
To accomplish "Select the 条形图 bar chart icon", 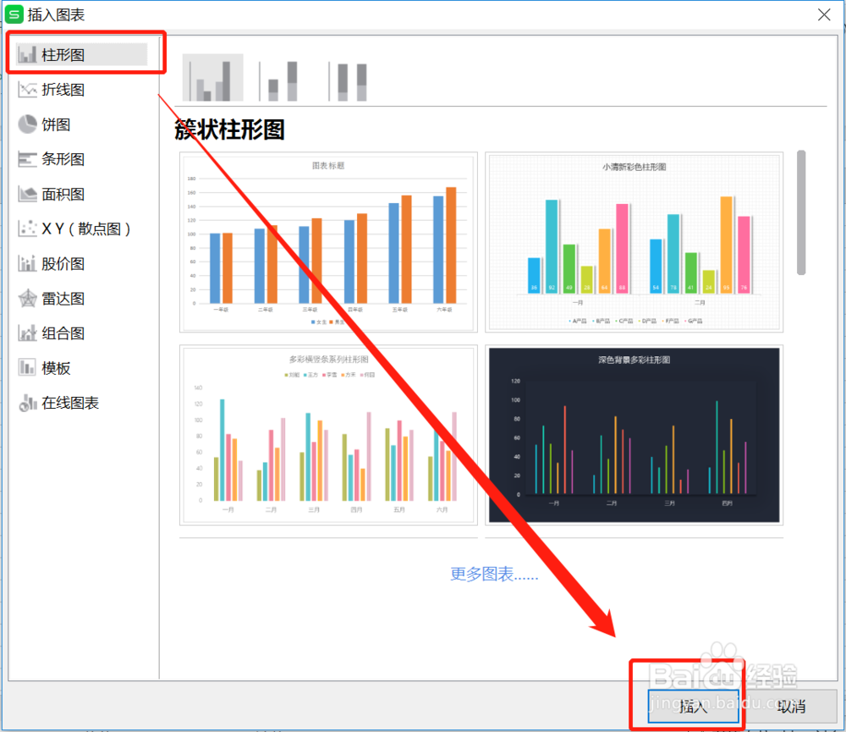I will pos(27,159).
